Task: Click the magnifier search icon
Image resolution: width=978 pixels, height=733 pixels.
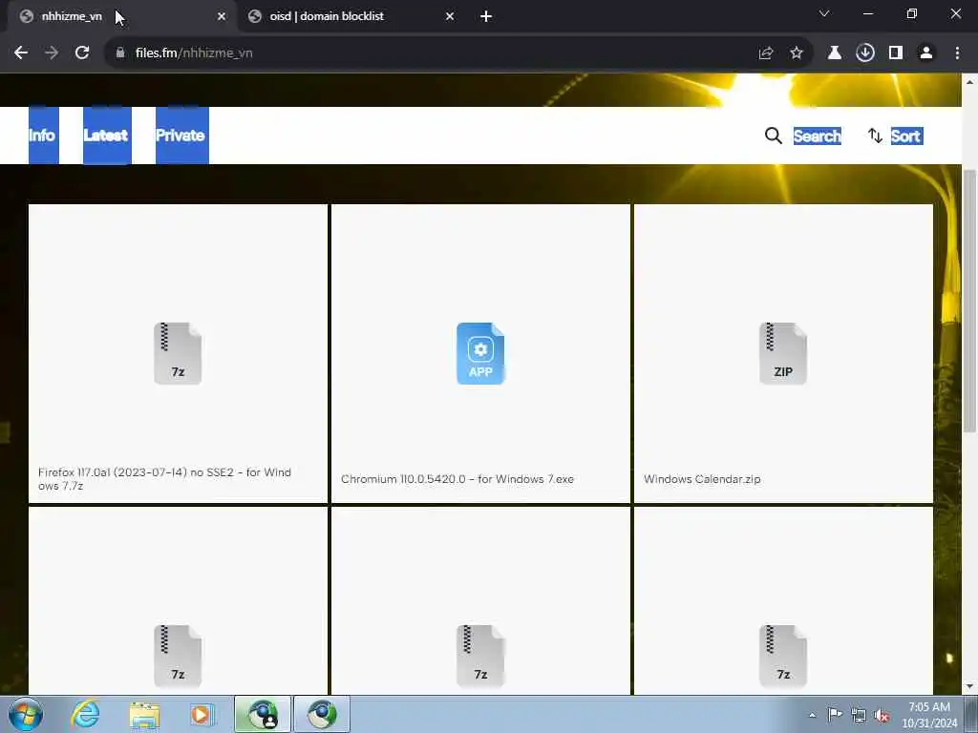Action: 773,136
